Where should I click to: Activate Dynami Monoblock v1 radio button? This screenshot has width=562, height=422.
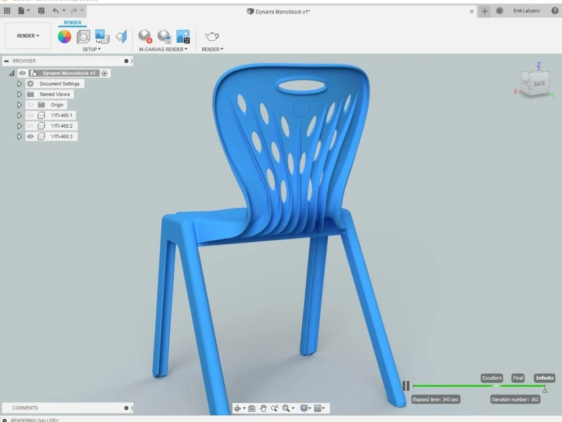click(x=105, y=73)
